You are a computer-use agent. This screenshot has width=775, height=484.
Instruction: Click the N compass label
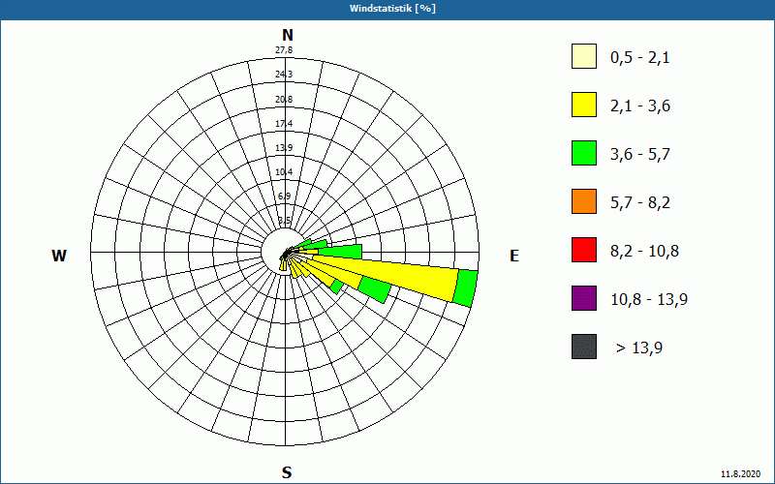click(x=287, y=35)
